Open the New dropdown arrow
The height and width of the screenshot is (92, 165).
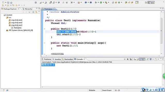click(x=6, y=2)
